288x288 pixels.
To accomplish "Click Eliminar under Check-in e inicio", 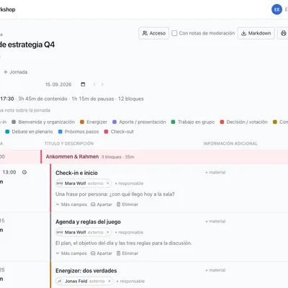I will 127,204.
